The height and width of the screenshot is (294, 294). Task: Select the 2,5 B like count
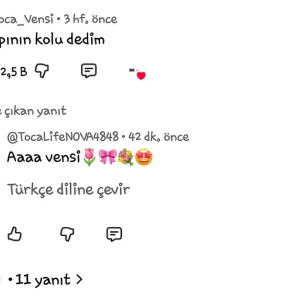coord(14,72)
